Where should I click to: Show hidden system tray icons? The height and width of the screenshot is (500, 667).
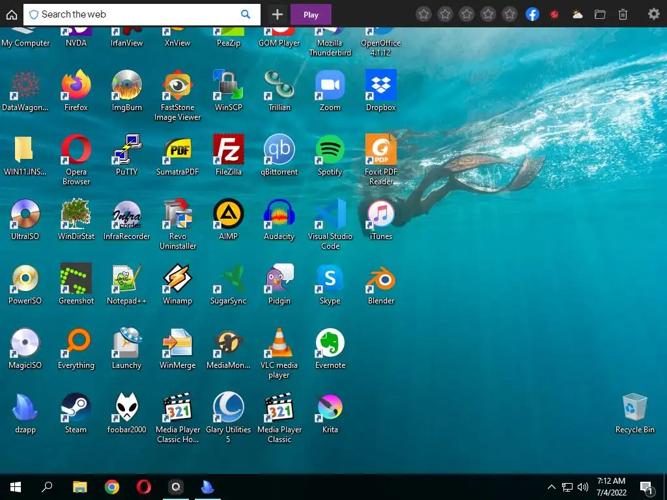tap(551, 487)
